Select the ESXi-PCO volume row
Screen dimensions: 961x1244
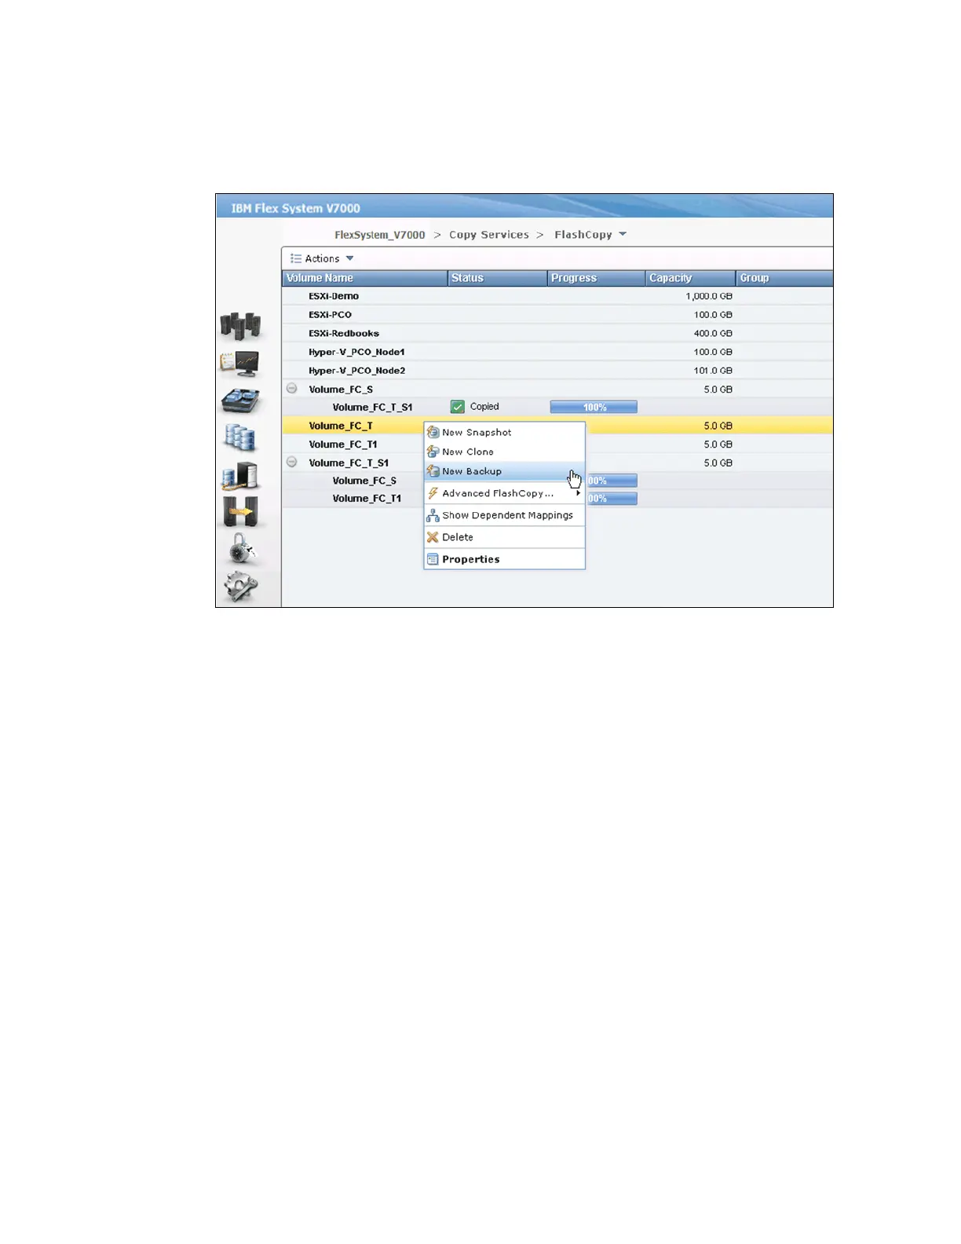(x=557, y=314)
